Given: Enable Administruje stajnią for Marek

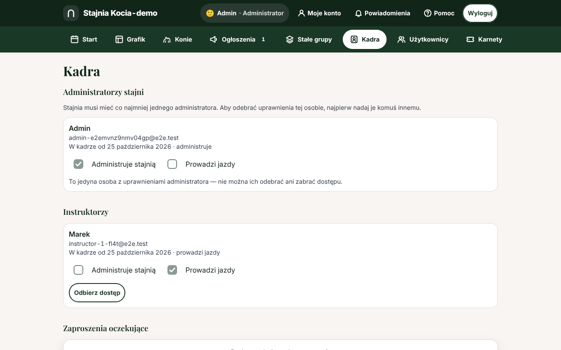Looking at the screenshot, I should tap(78, 270).
